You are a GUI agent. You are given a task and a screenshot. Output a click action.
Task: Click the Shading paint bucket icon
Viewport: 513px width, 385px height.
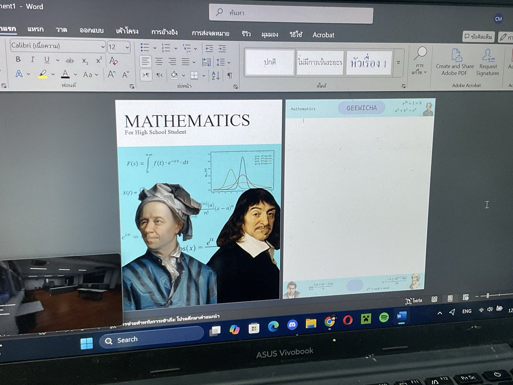174,75
